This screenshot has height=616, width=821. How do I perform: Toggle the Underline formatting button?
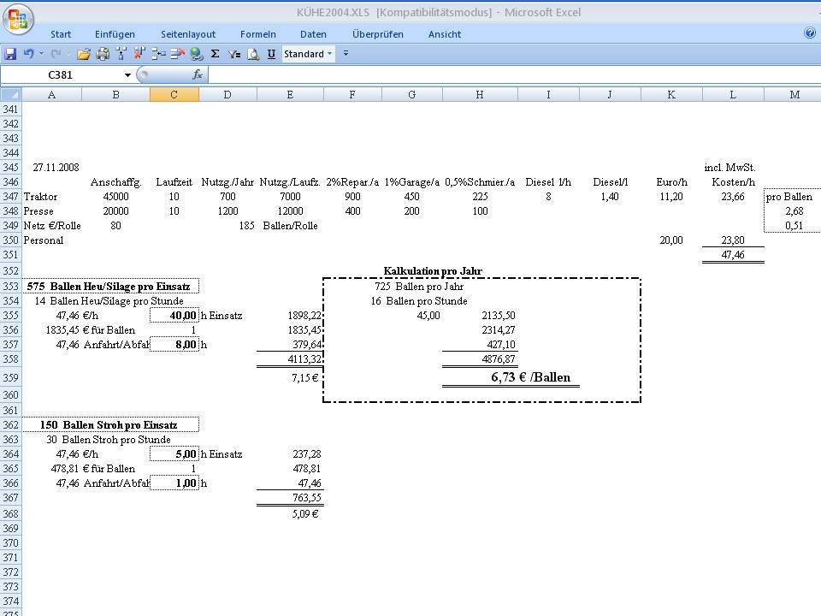(x=271, y=54)
